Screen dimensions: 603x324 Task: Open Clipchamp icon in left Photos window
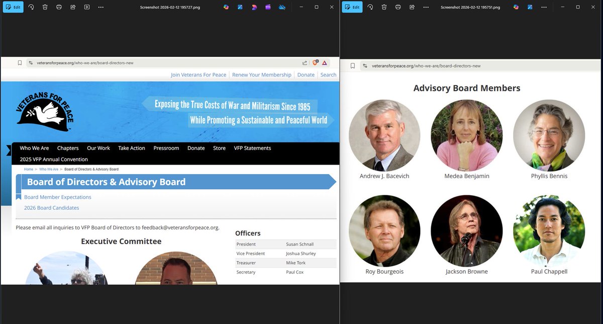254,7
